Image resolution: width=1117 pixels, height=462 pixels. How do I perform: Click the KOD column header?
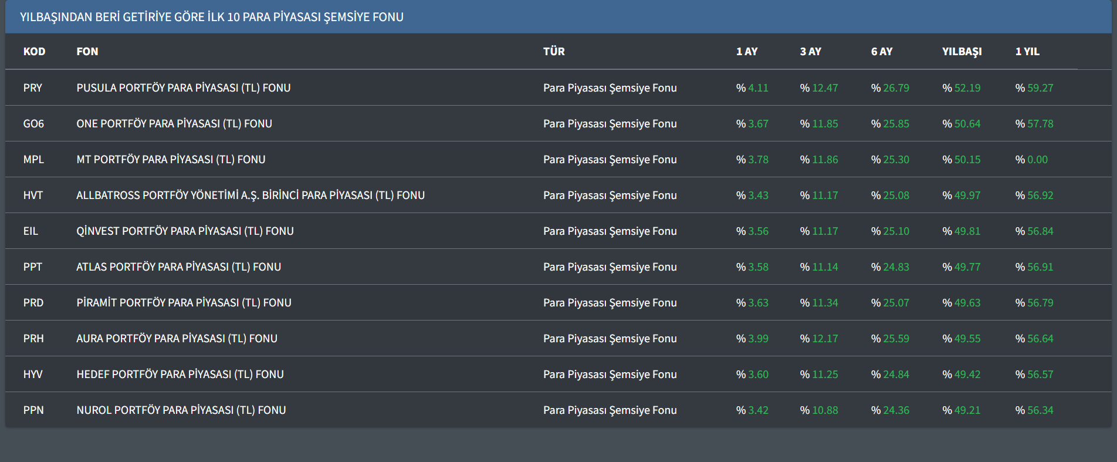tap(34, 52)
